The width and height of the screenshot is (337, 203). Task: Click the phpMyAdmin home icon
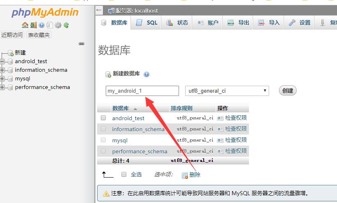[x=25, y=25]
